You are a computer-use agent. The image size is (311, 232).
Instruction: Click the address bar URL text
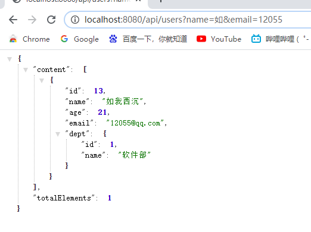[x=183, y=20]
